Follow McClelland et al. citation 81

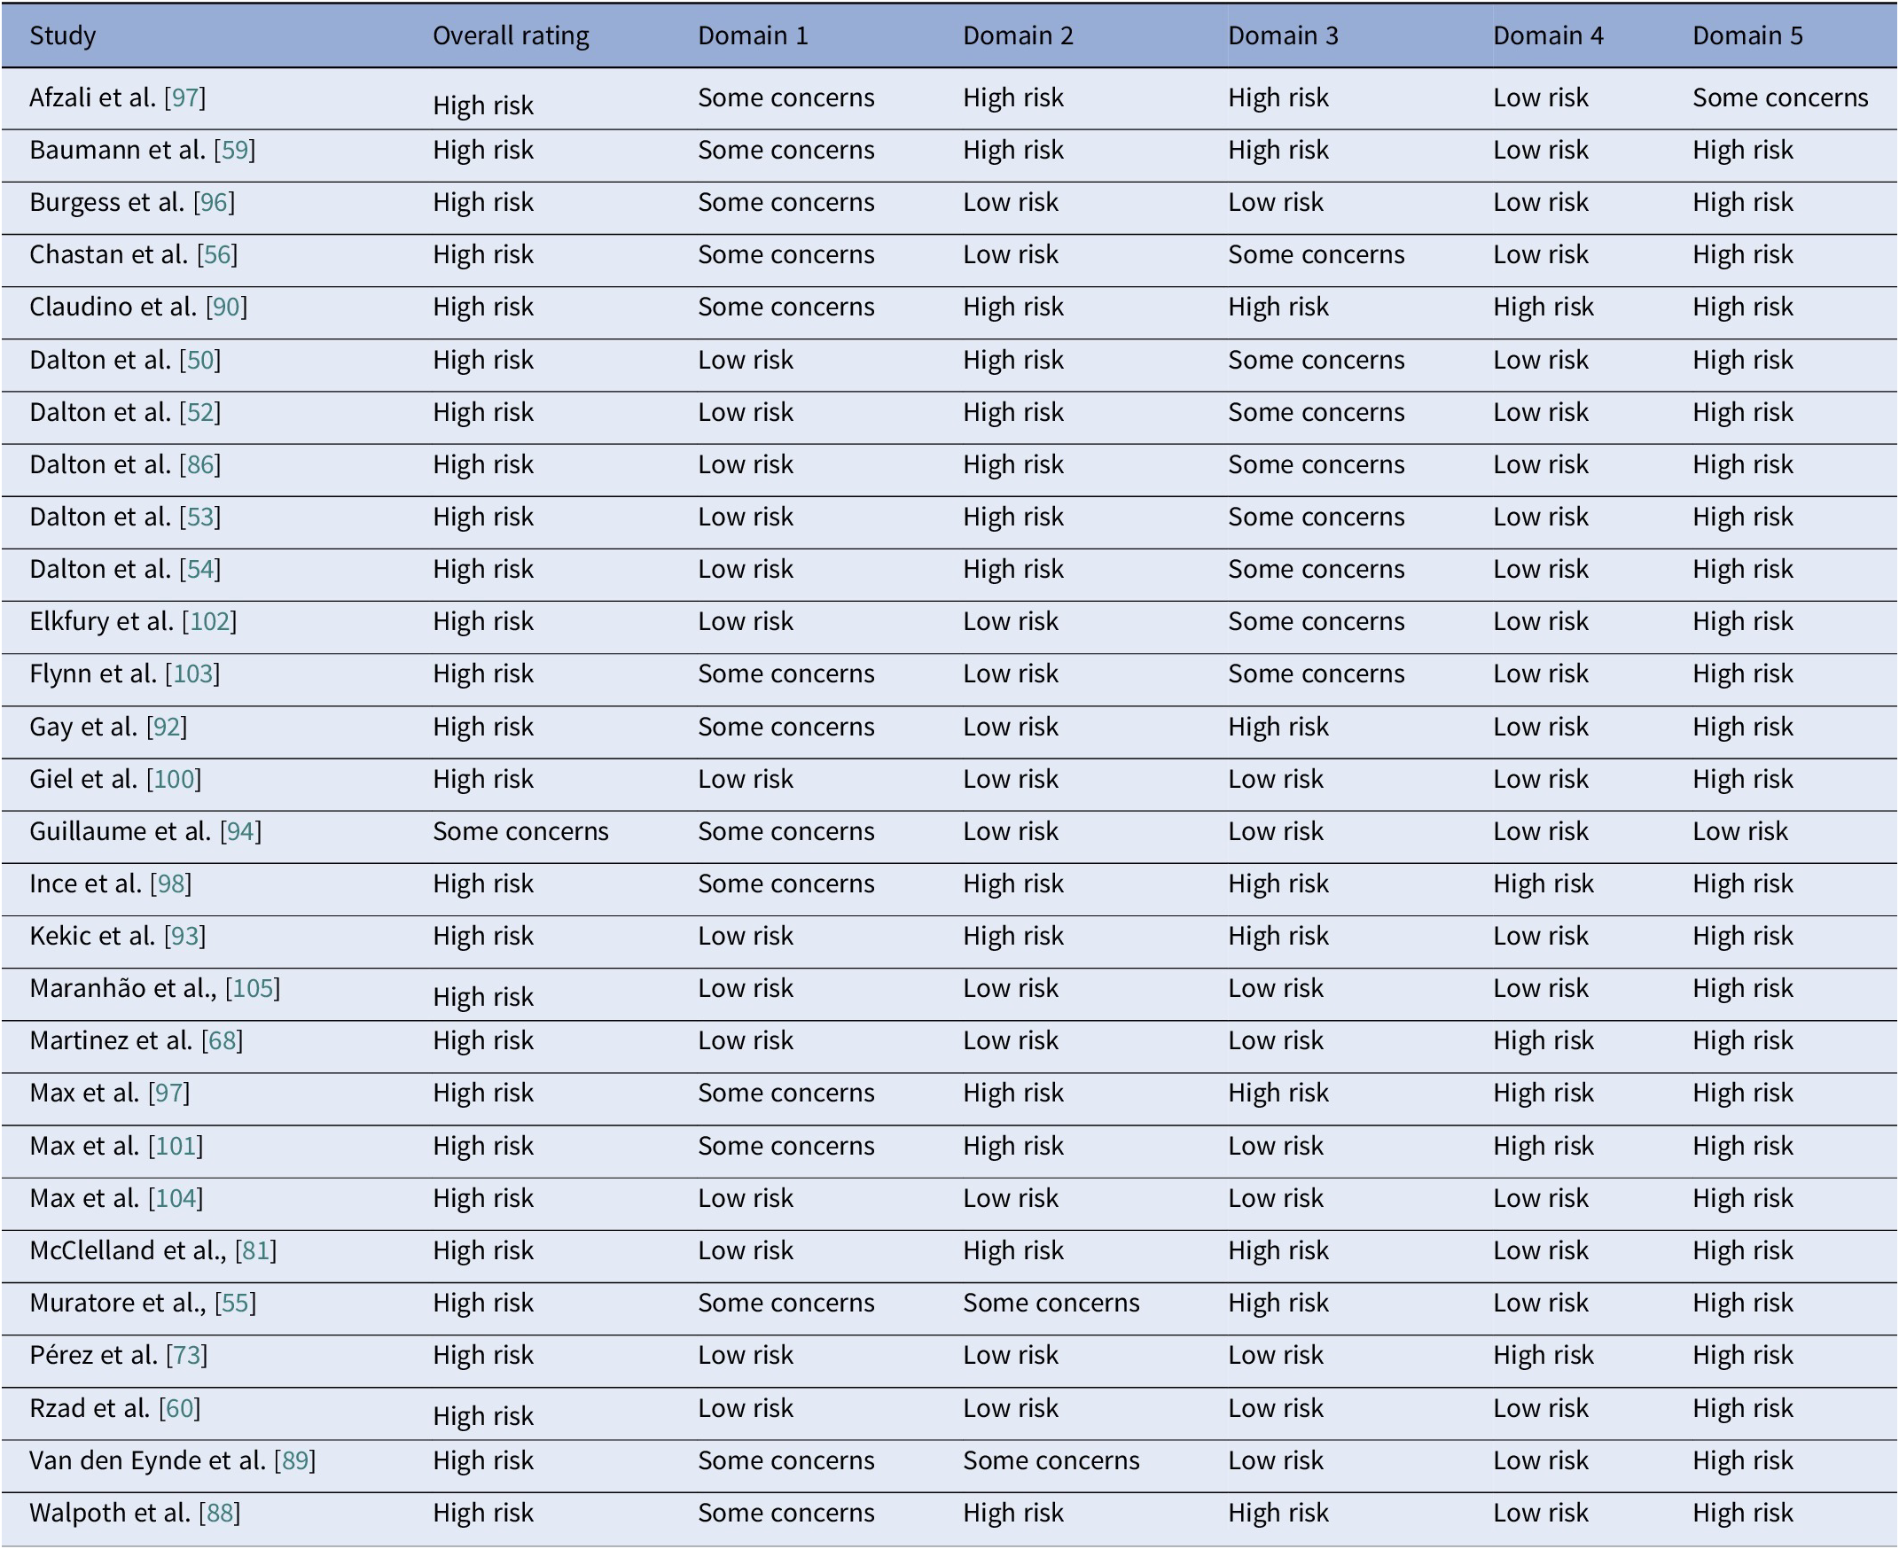(256, 1251)
